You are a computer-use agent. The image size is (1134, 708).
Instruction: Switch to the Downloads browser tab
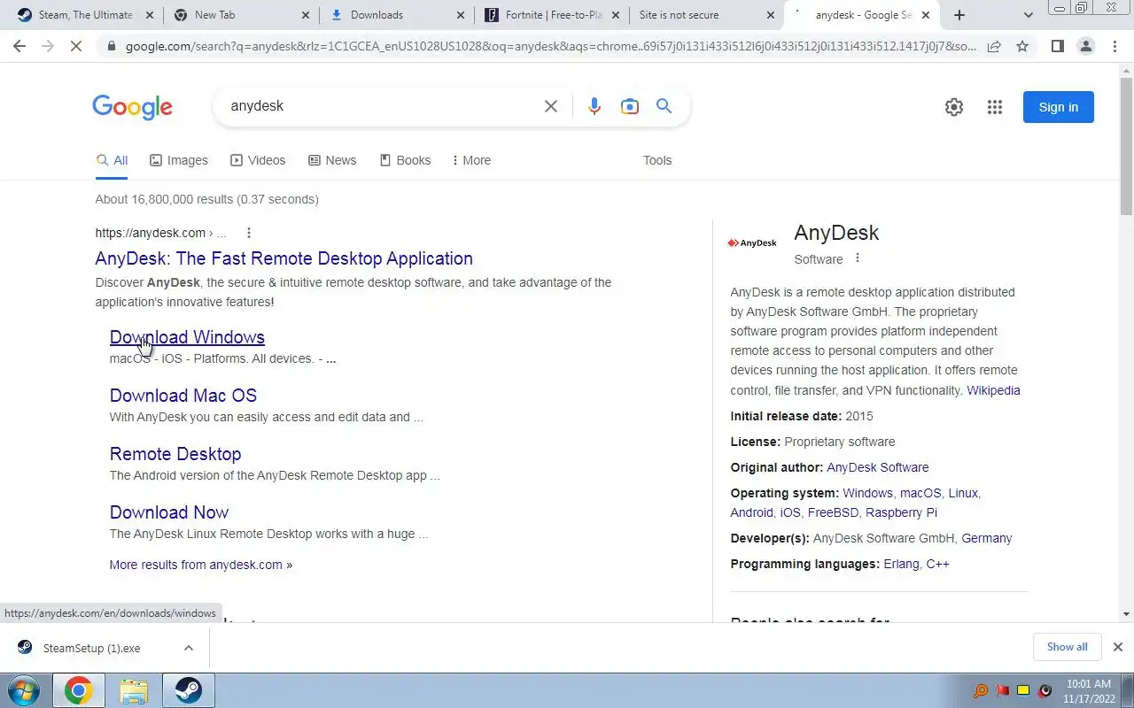pyautogui.click(x=397, y=15)
